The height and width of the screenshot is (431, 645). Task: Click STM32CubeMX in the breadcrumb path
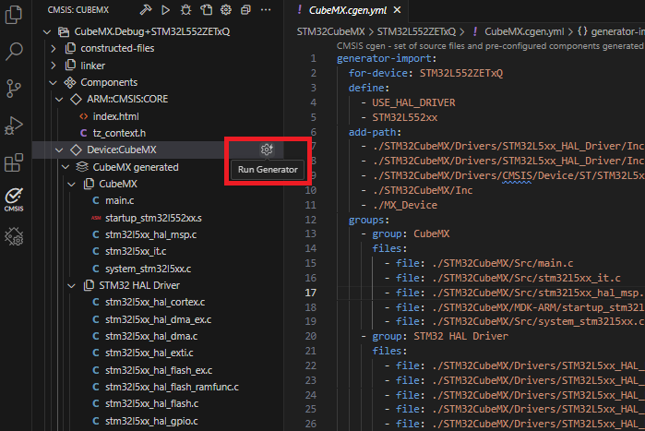click(x=329, y=31)
